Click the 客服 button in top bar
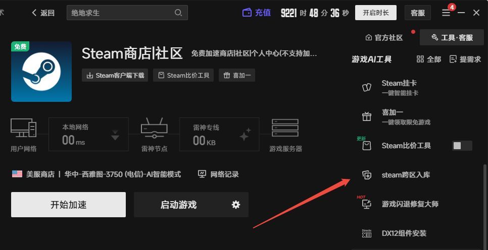The height and width of the screenshot is (250, 488). tap(418, 13)
